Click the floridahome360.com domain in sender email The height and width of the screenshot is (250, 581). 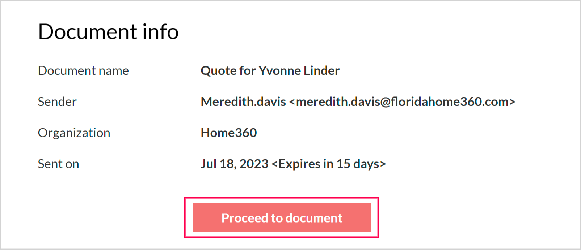(x=450, y=102)
